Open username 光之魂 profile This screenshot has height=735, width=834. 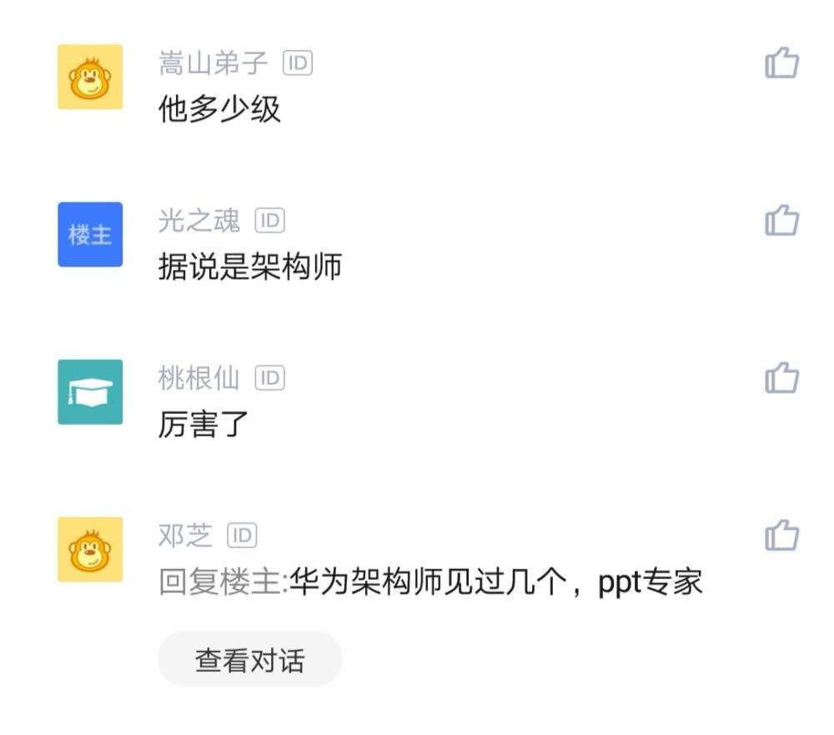click(199, 220)
